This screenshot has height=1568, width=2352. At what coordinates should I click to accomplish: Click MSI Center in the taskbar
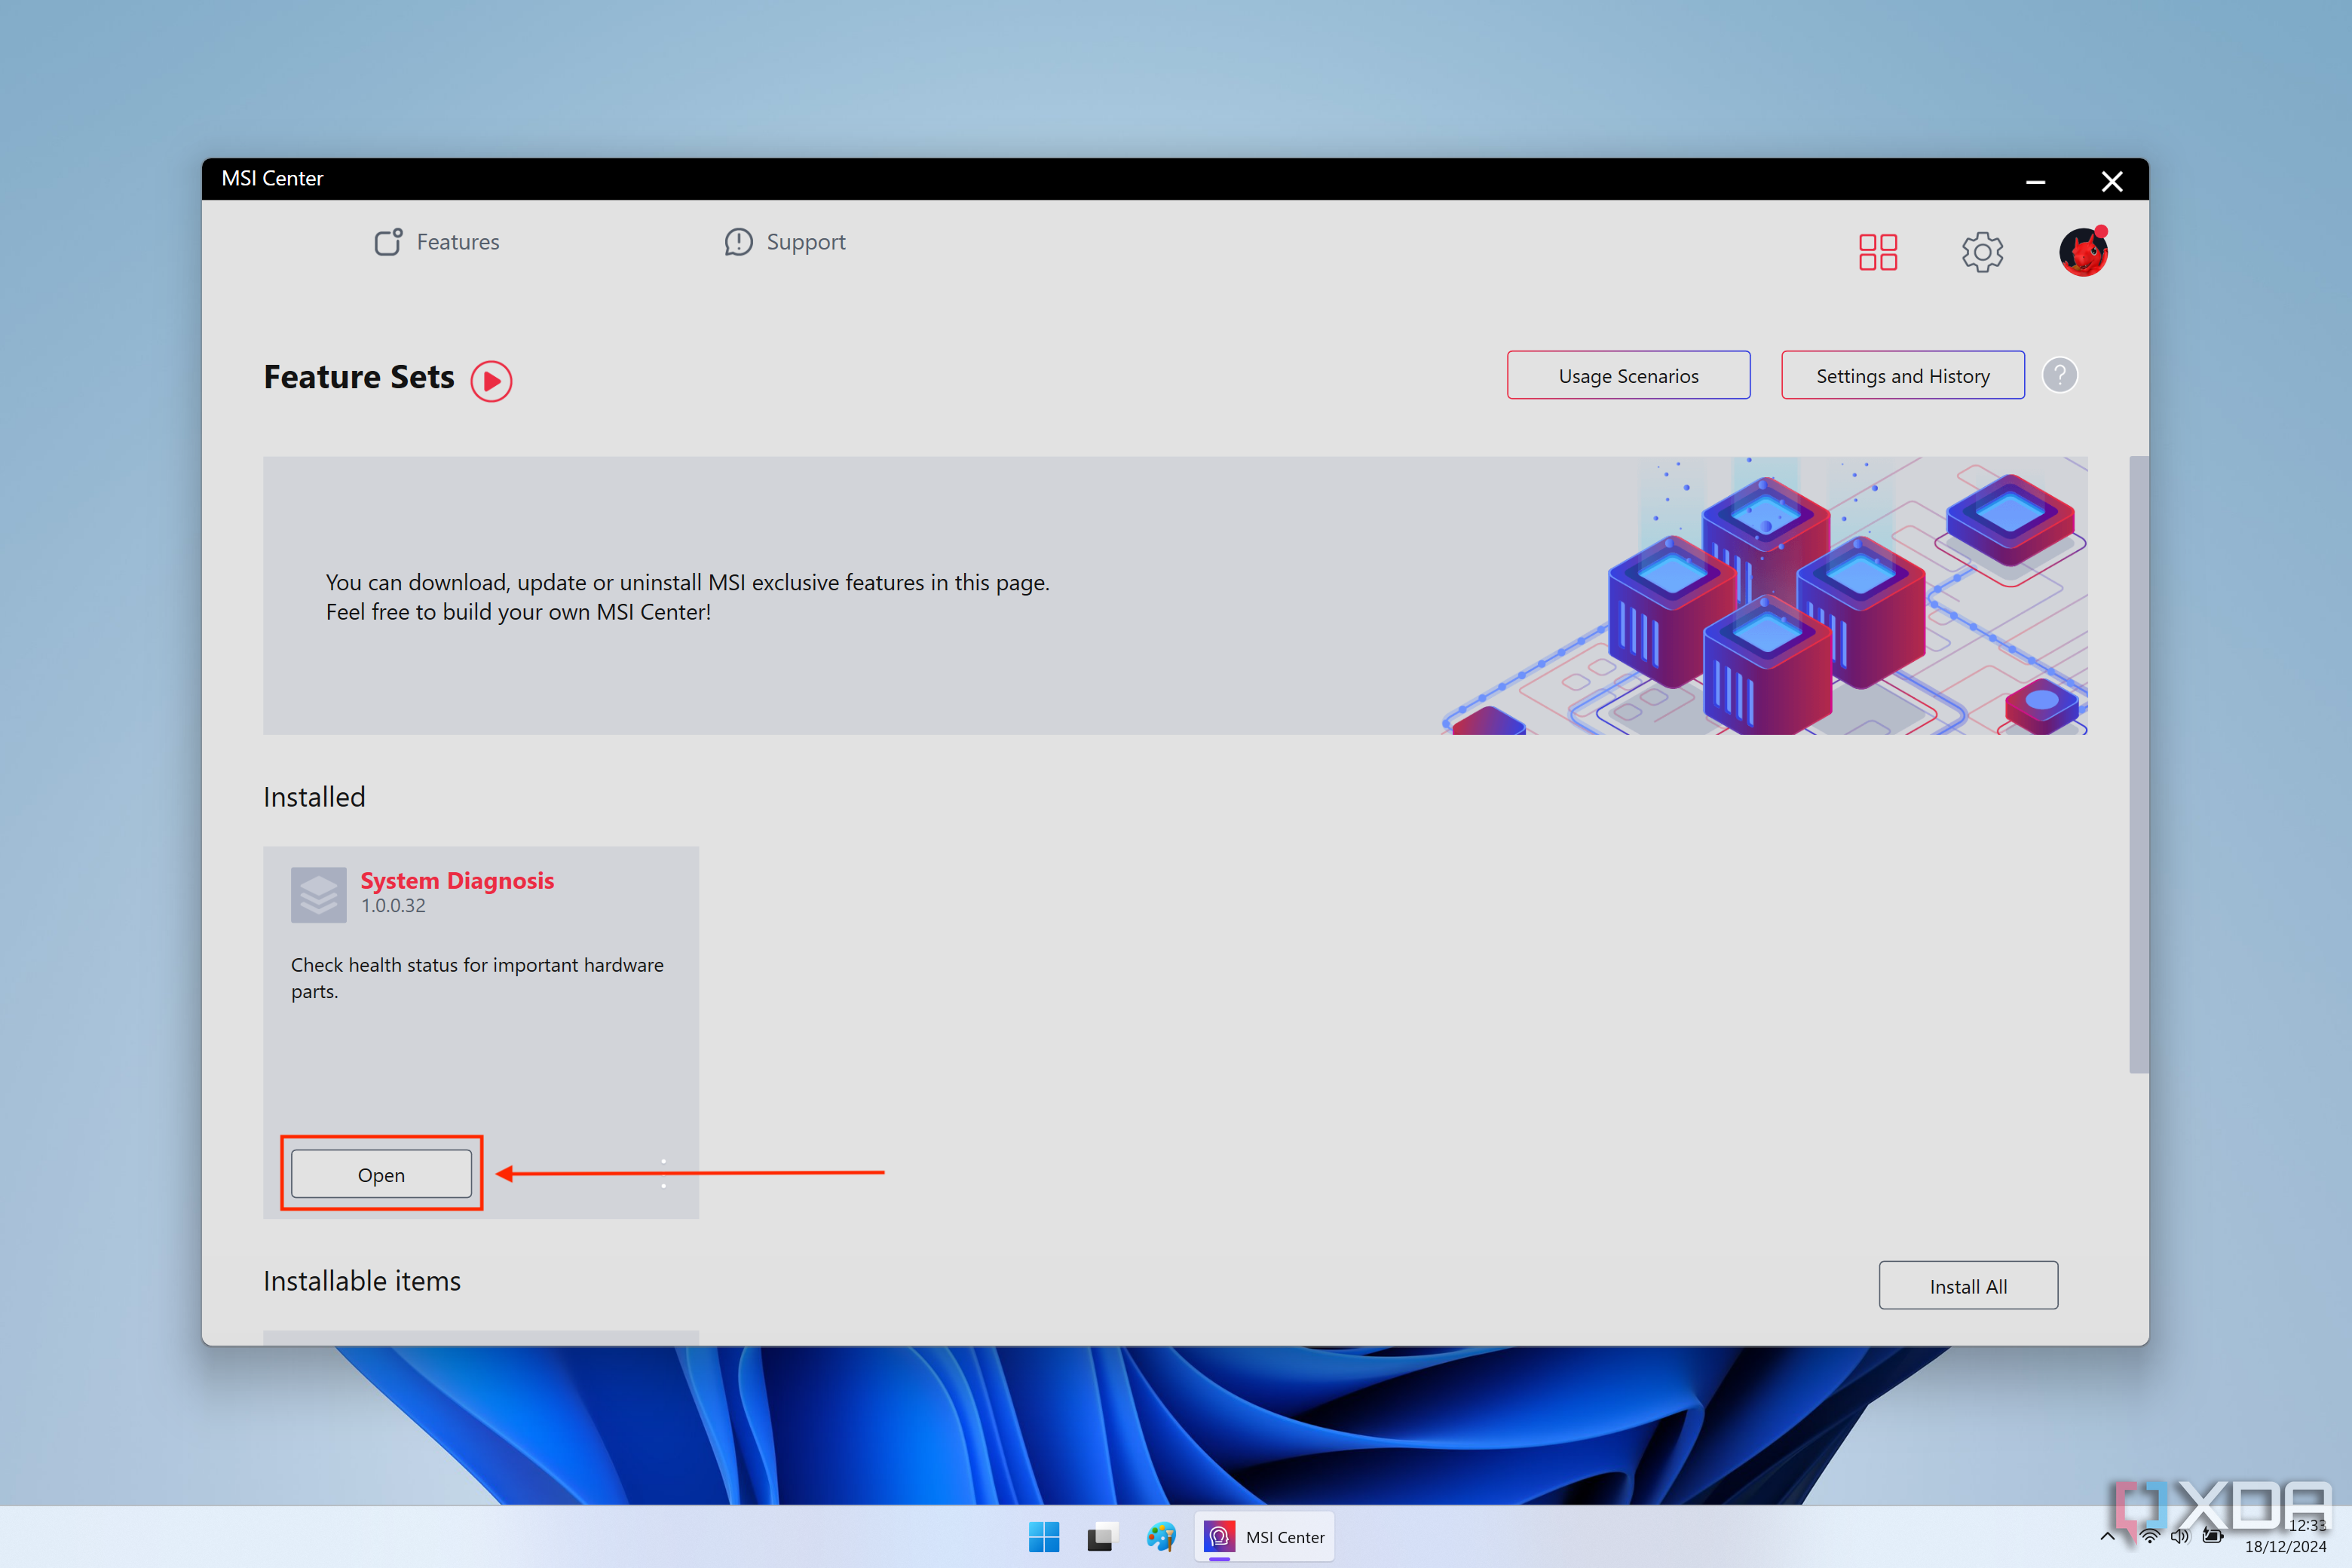coord(1265,1536)
